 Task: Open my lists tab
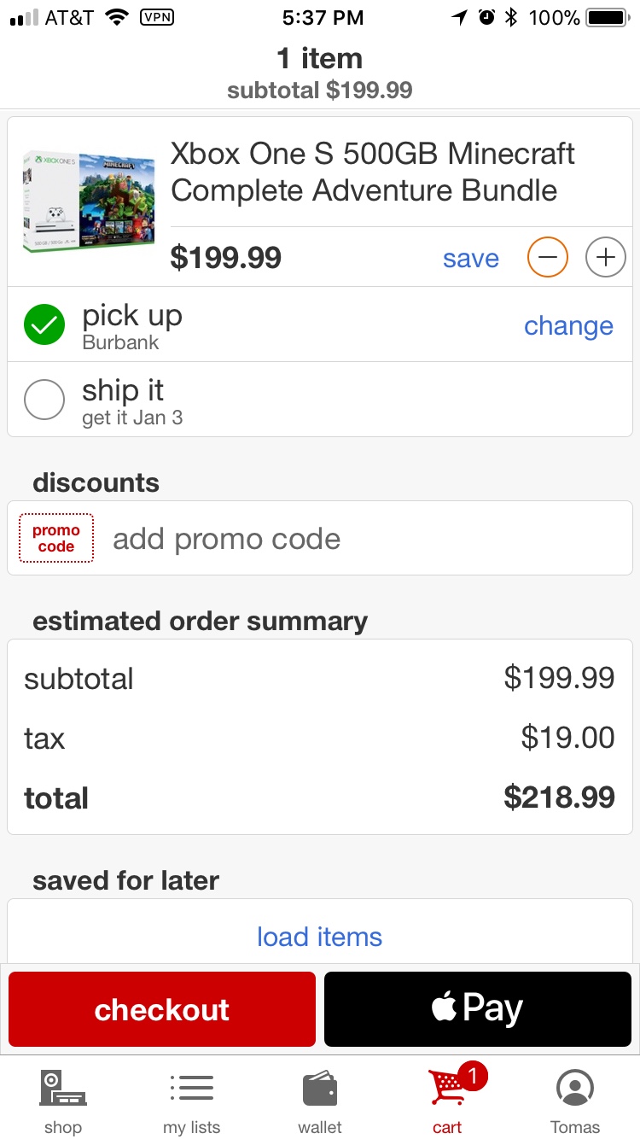[x=192, y=1102]
